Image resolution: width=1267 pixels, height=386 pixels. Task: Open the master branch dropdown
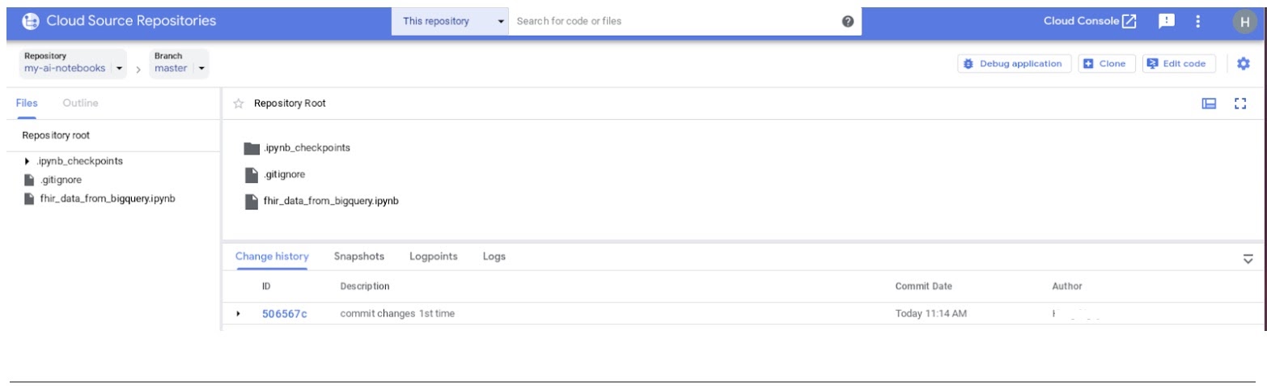(201, 69)
